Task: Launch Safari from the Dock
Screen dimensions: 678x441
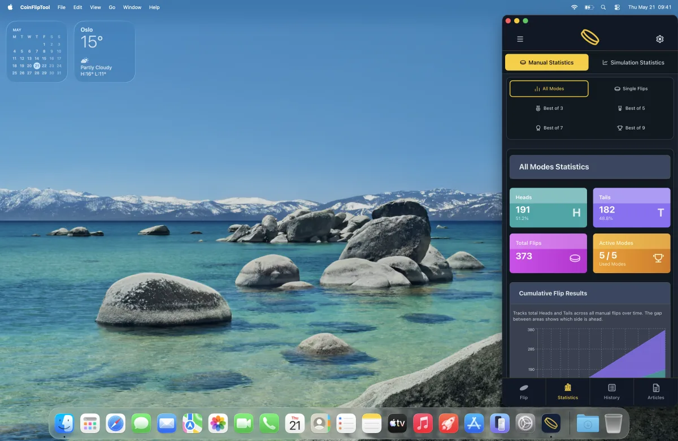Action: click(x=116, y=423)
